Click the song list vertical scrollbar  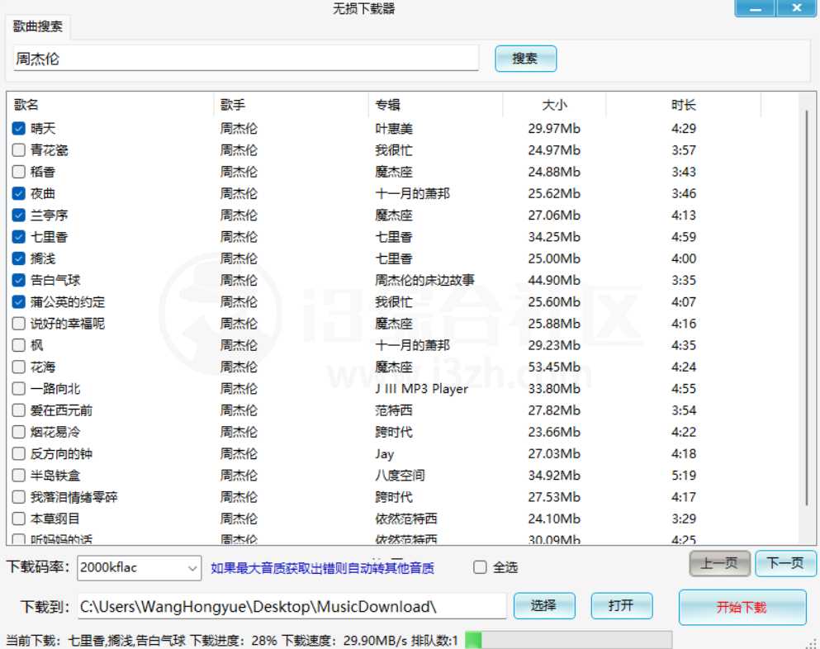pyautogui.click(x=807, y=306)
